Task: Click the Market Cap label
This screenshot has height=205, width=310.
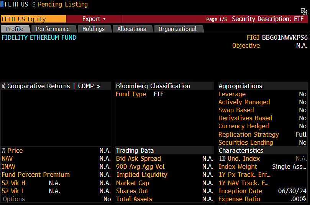Action: tap(133, 183)
